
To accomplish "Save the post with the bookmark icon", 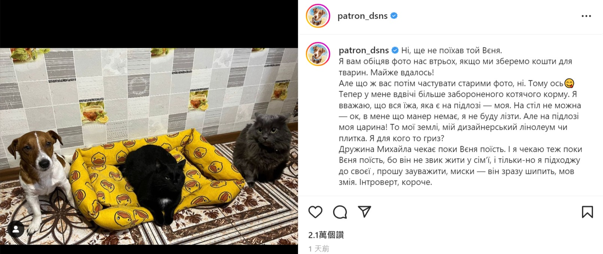I will tap(587, 212).
